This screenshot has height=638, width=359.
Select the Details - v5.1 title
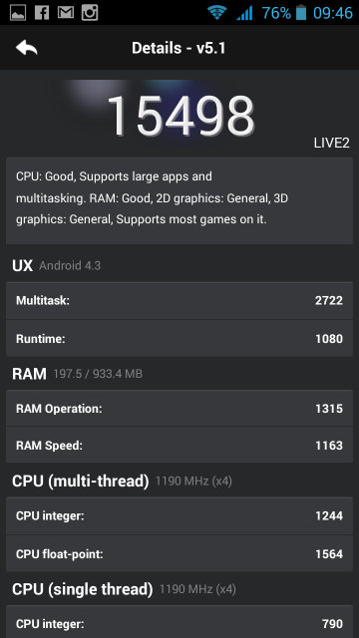click(179, 48)
